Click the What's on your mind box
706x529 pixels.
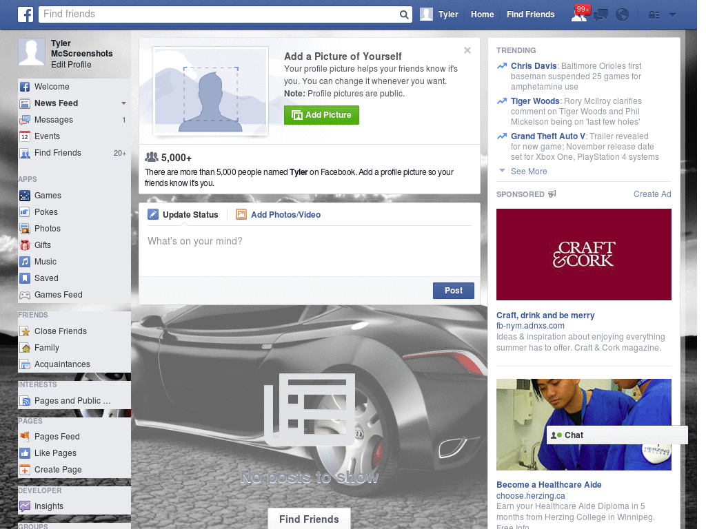click(x=310, y=252)
